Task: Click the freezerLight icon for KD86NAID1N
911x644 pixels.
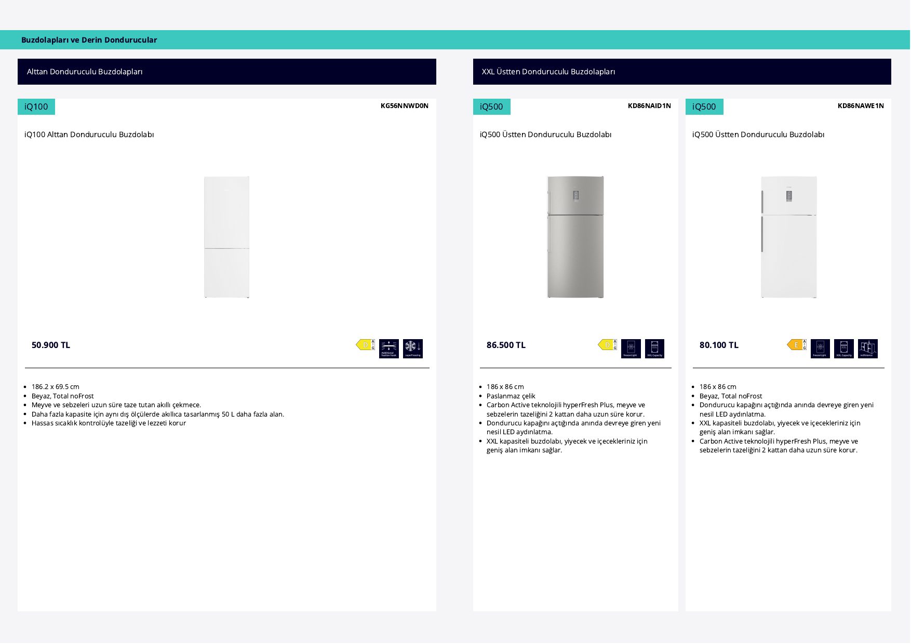Action: [631, 349]
